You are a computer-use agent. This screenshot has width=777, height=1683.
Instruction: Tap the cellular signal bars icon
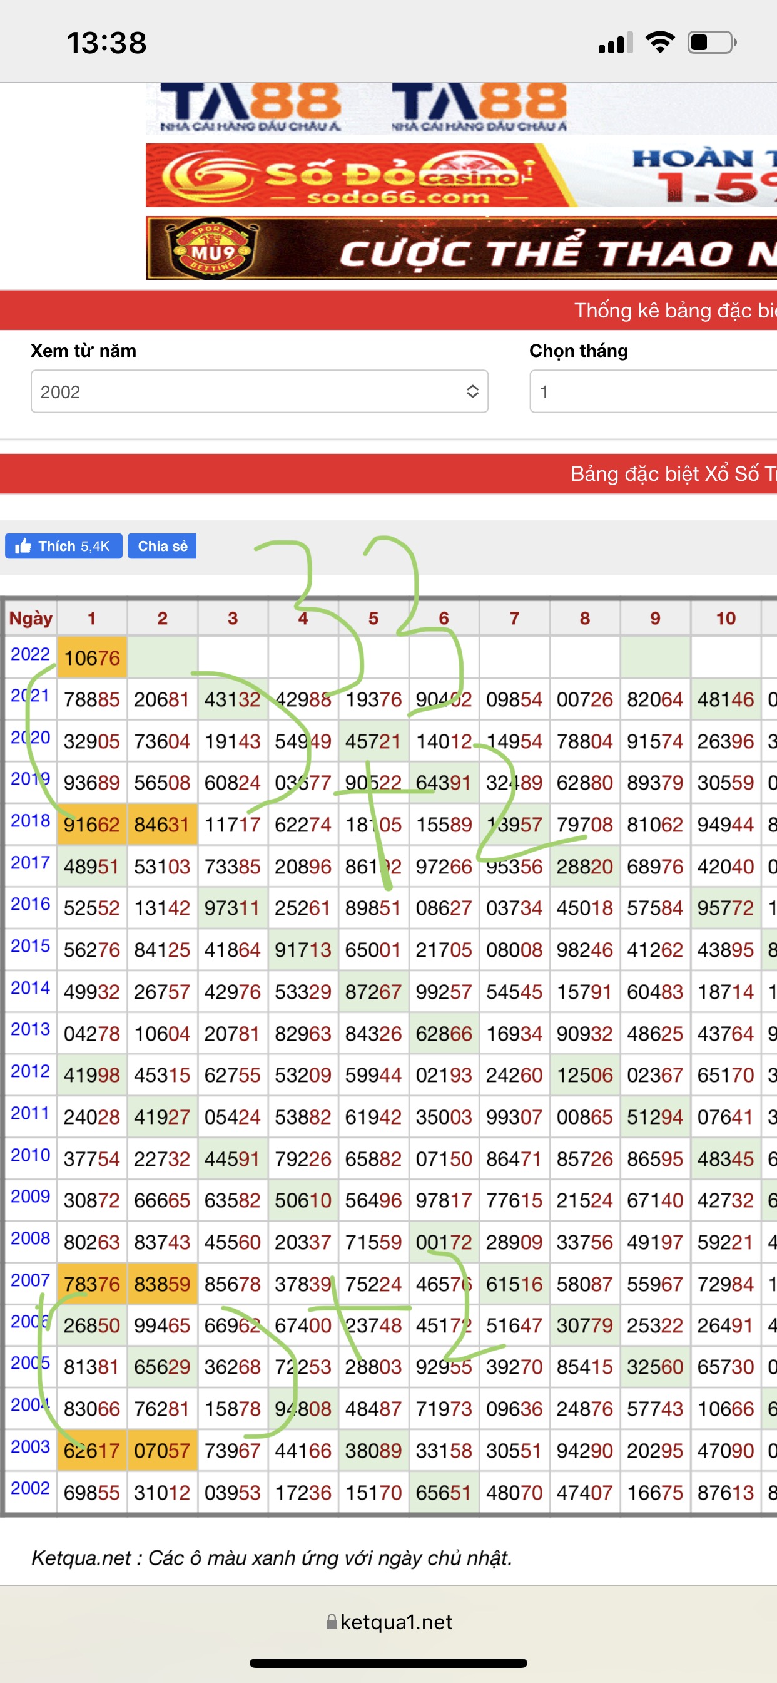tap(615, 43)
